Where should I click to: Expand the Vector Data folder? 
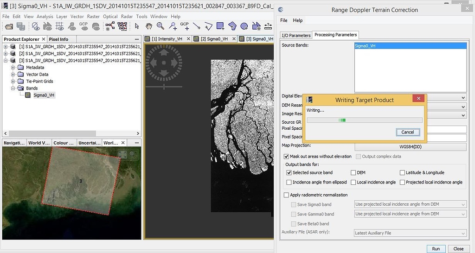pos(13,75)
